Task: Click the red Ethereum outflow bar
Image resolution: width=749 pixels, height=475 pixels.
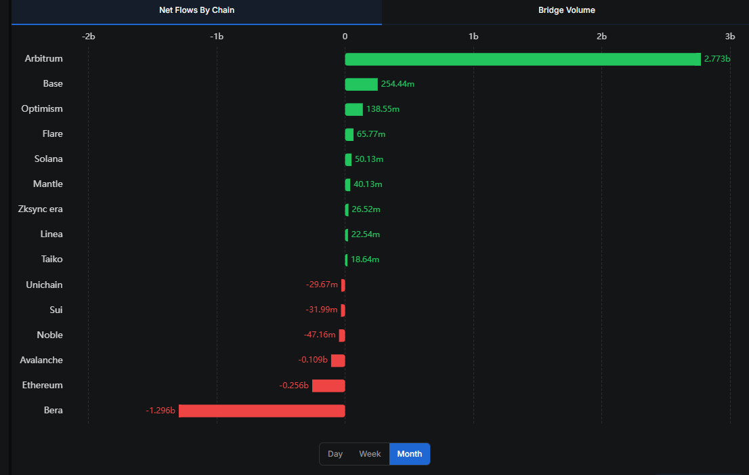Action: 328,386
